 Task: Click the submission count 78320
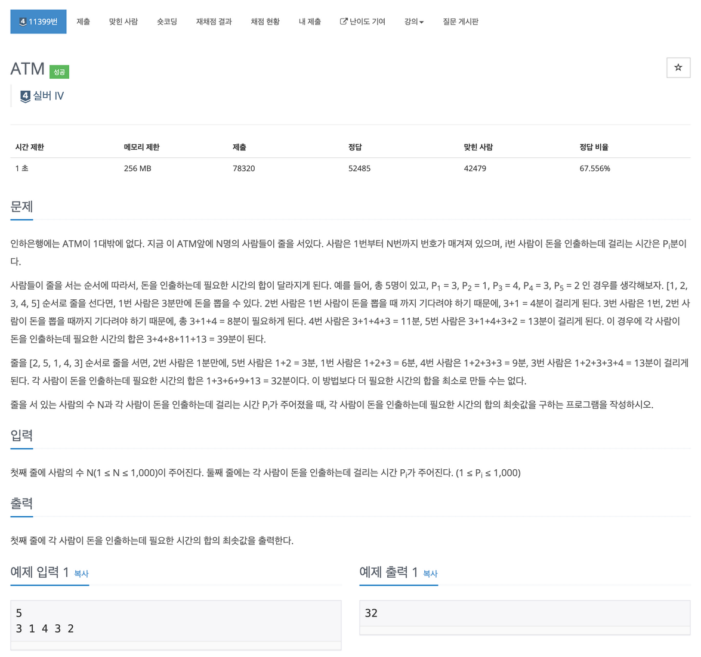tap(243, 168)
